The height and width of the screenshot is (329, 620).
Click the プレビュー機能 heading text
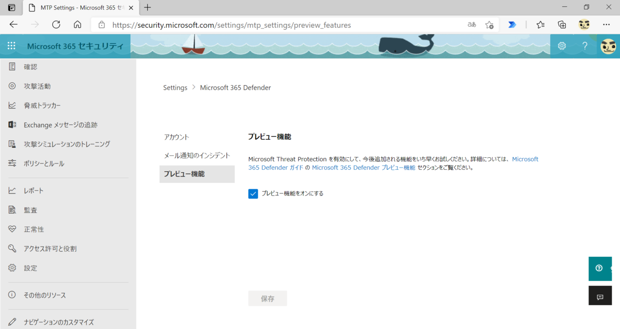click(x=270, y=137)
